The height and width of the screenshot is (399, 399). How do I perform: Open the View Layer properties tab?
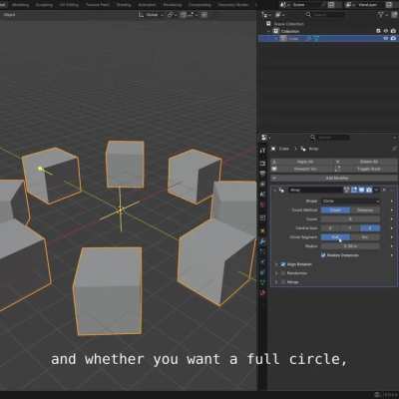pyautogui.click(x=262, y=184)
